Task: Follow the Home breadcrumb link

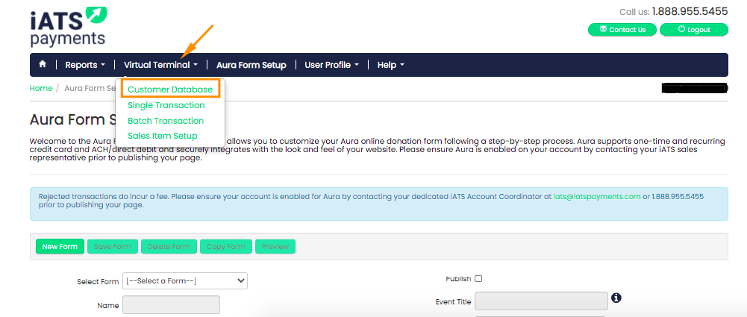Action: coord(41,89)
